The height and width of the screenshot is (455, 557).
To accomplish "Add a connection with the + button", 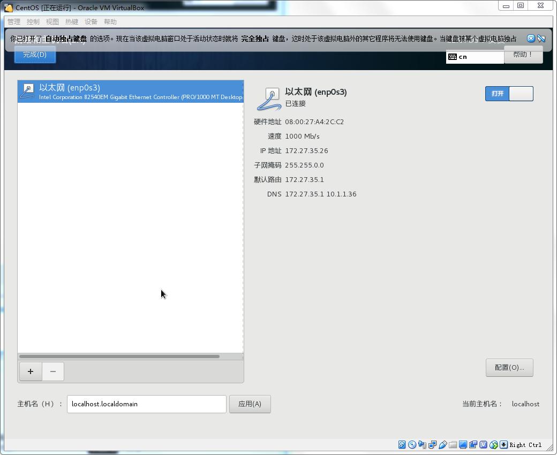I will click(30, 371).
